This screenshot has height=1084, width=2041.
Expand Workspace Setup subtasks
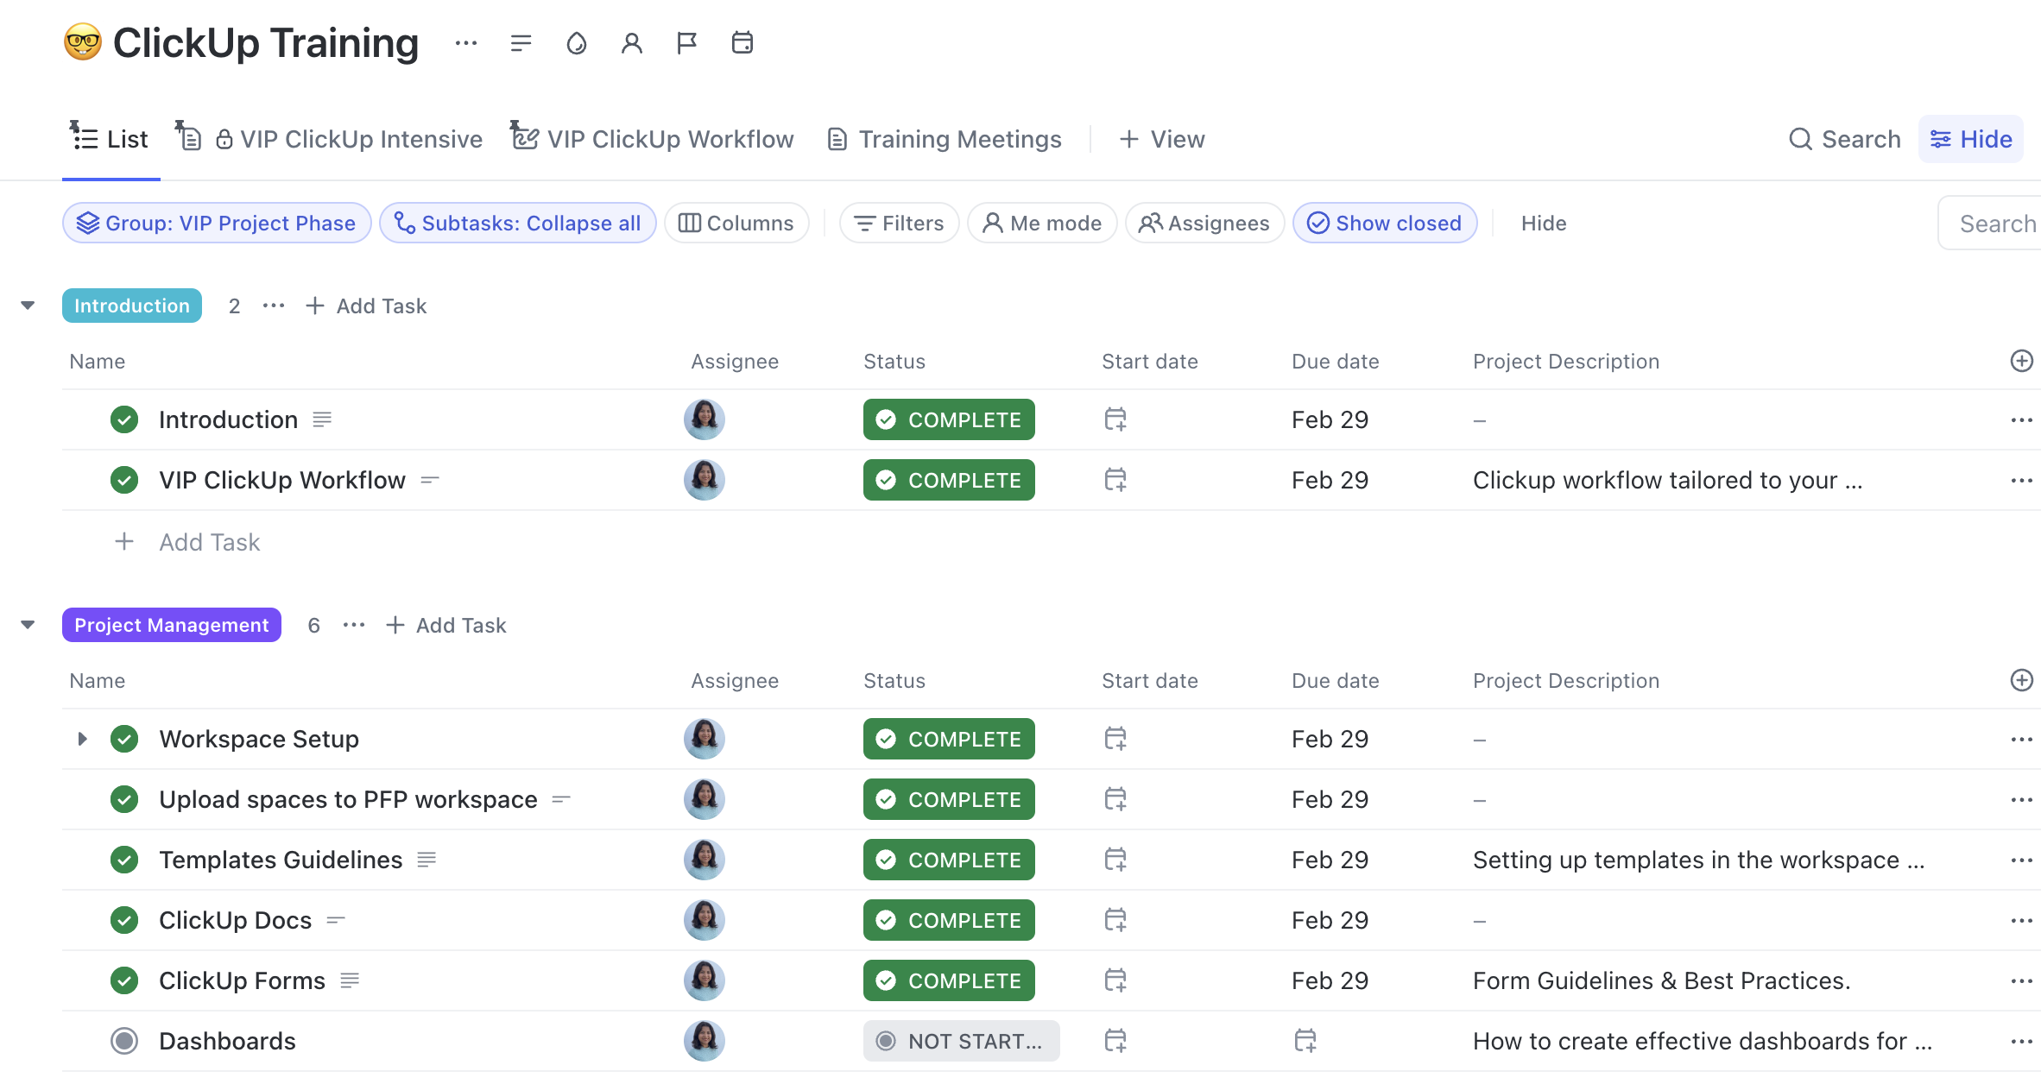click(82, 739)
